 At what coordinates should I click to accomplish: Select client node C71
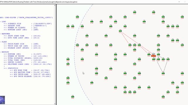click(x=125, y=55)
